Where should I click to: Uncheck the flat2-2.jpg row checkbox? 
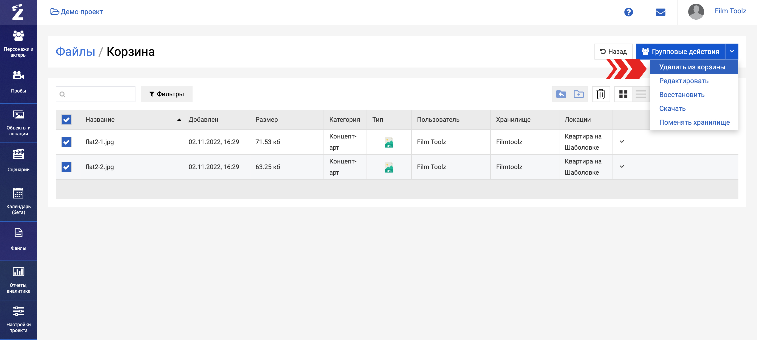(x=66, y=167)
